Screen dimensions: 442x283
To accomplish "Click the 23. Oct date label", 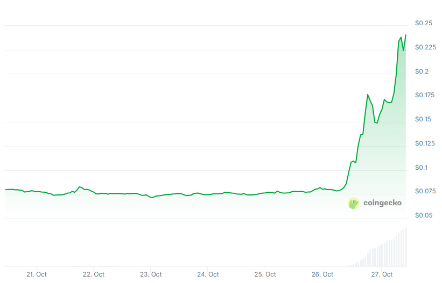I will (x=151, y=274).
